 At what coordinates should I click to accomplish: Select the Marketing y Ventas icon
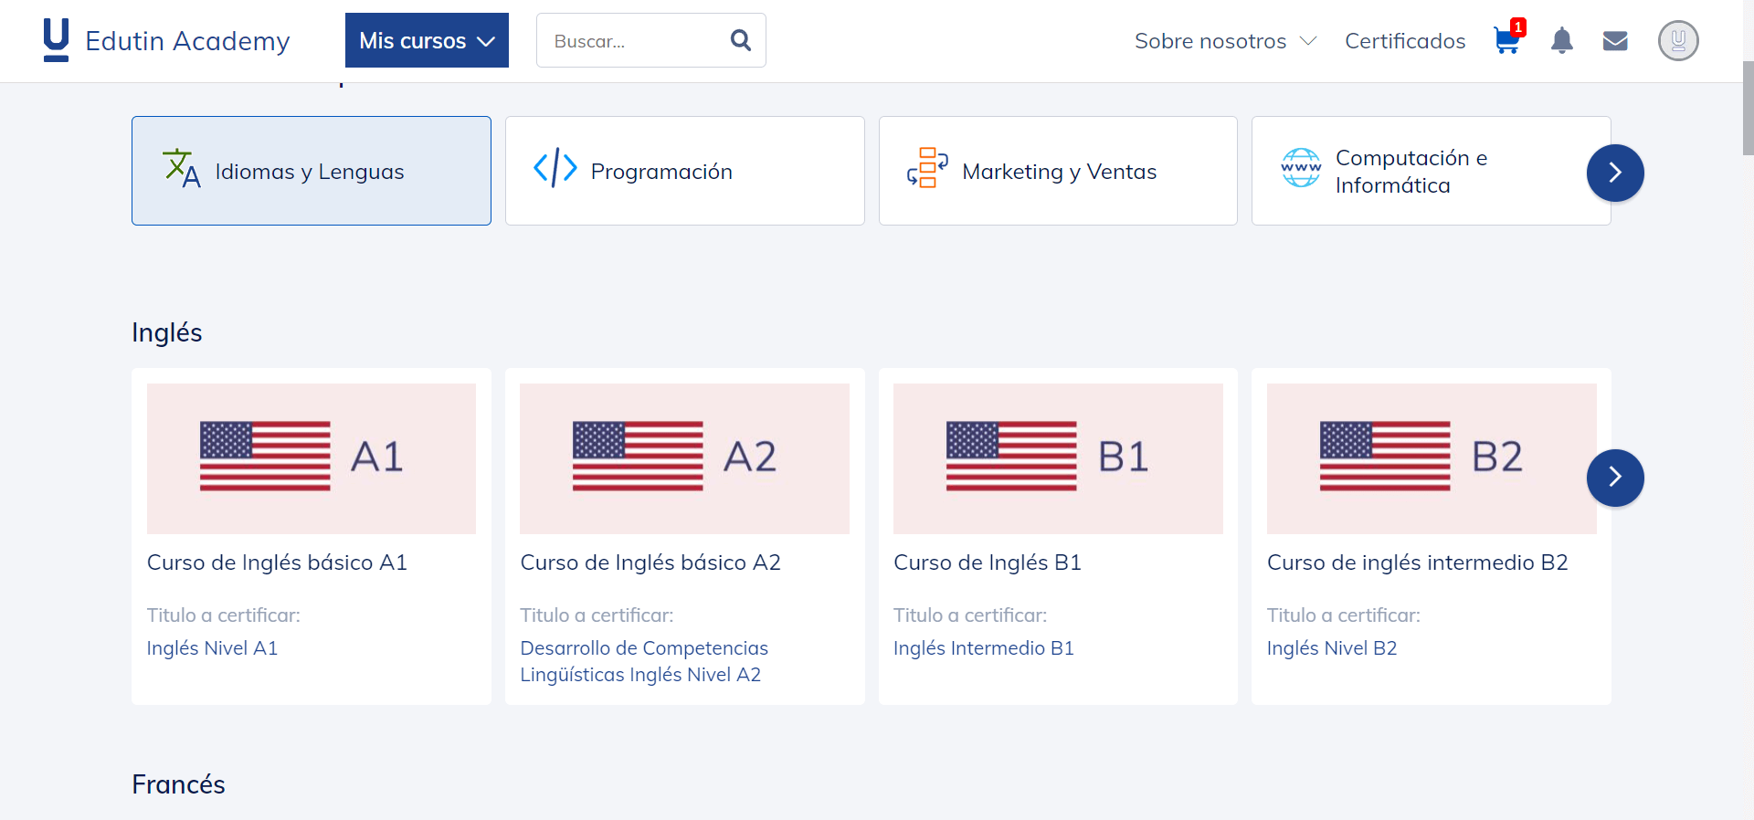(927, 168)
